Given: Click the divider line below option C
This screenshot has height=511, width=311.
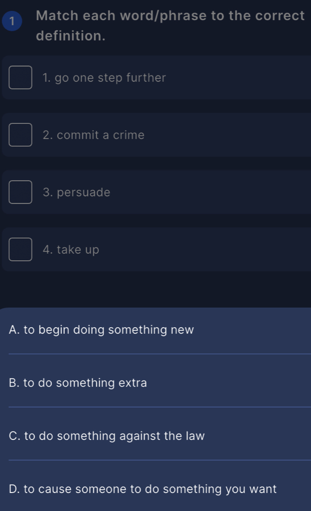Looking at the screenshot, I should click(x=159, y=460).
